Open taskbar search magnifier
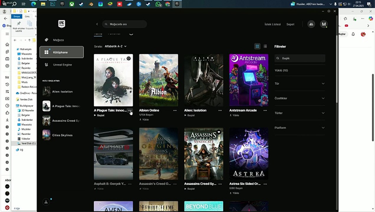The image size is (375, 212). pos(14,4)
